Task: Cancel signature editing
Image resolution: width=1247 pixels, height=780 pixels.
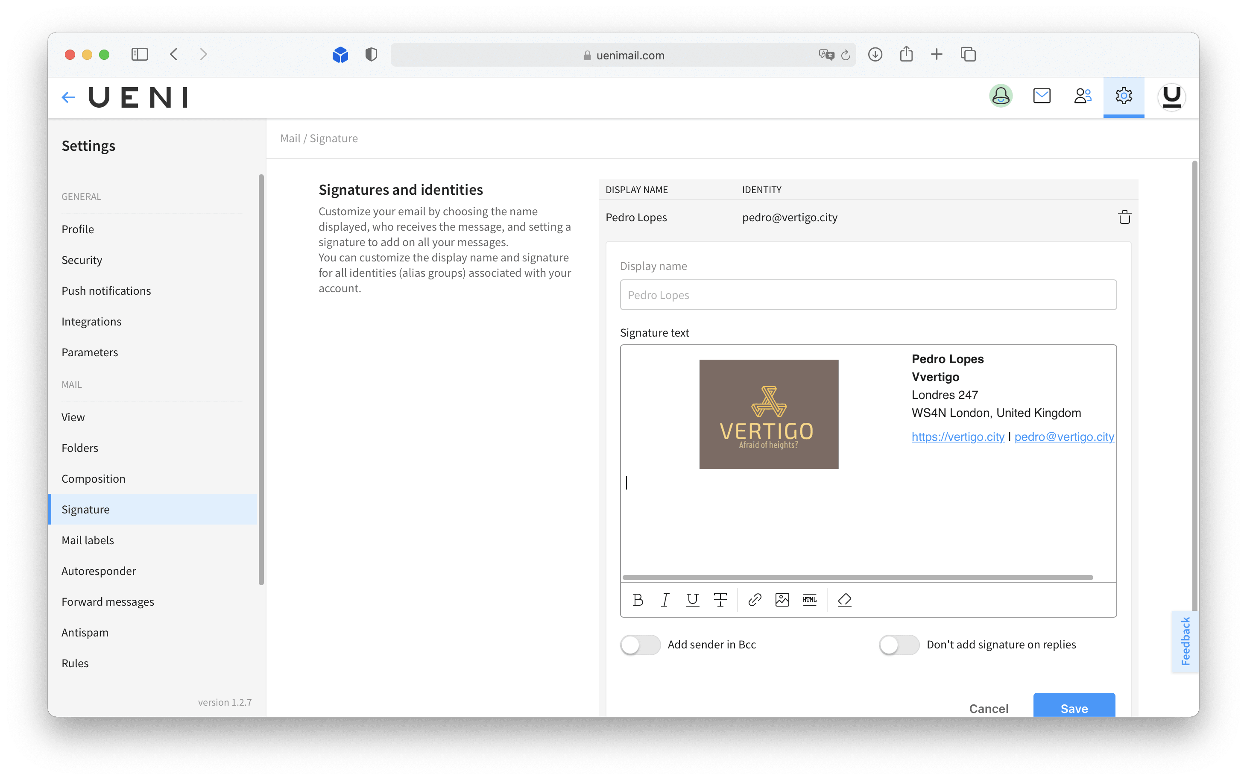Action: point(988,708)
